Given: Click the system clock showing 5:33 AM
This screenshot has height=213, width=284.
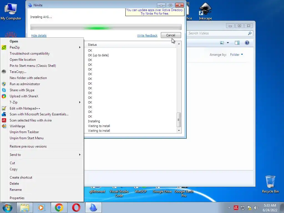Looking at the screenshot, I should [270, 207].
